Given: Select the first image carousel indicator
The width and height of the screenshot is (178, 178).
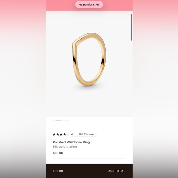Looking at the screenshot, I should click(x=54, y=121).
